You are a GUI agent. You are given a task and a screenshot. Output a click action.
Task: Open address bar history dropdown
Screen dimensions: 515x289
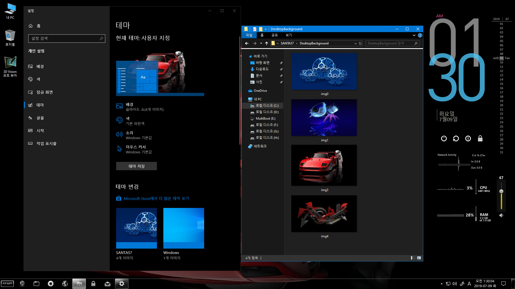pos(356,43)
